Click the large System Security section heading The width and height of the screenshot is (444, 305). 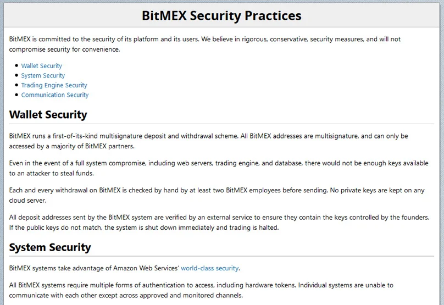pos(50,247)
